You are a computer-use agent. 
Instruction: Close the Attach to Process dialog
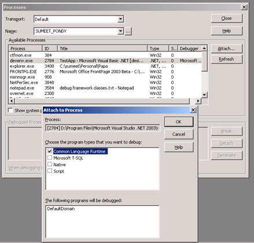[193, 110]
